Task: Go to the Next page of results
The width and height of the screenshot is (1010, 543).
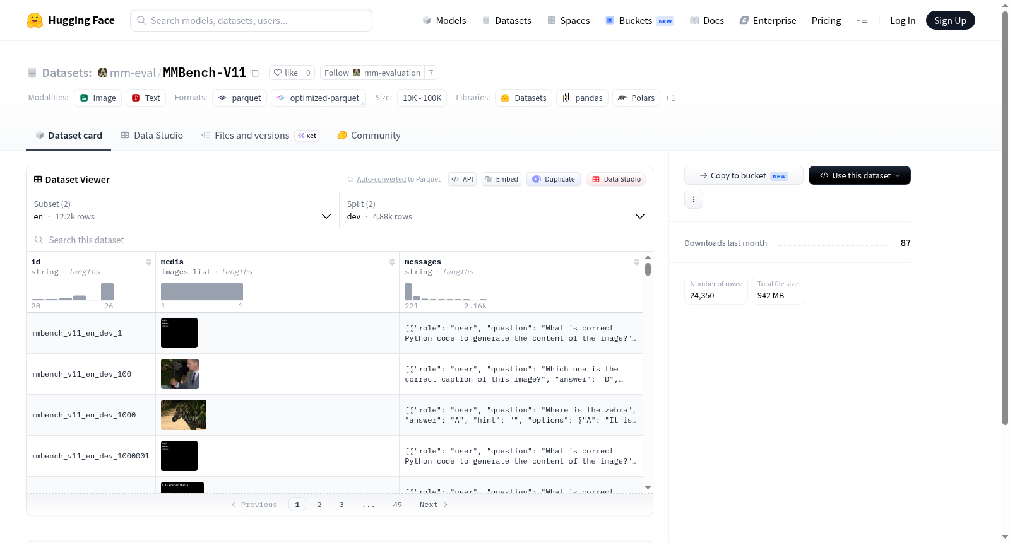Action: click(x=434, y=505)
